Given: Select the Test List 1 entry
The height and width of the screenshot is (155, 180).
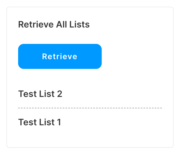Looking at the screenshot, I should click(40, 122).
